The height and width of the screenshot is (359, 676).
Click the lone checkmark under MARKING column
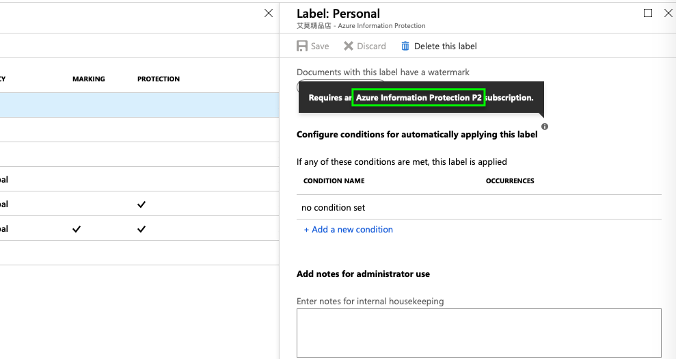77,229
